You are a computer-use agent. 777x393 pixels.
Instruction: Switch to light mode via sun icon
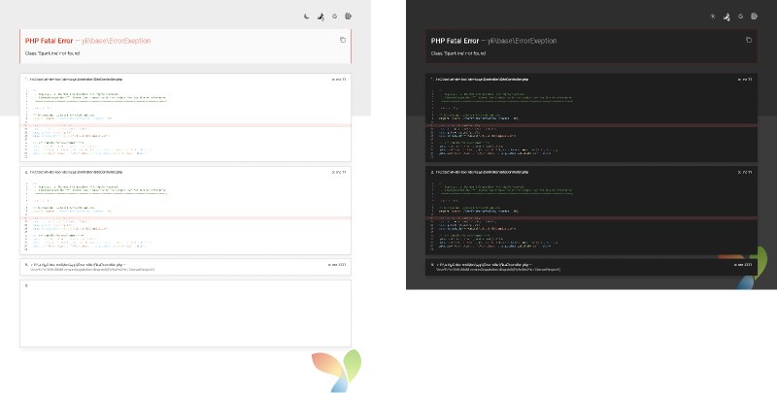click(713, 16)
